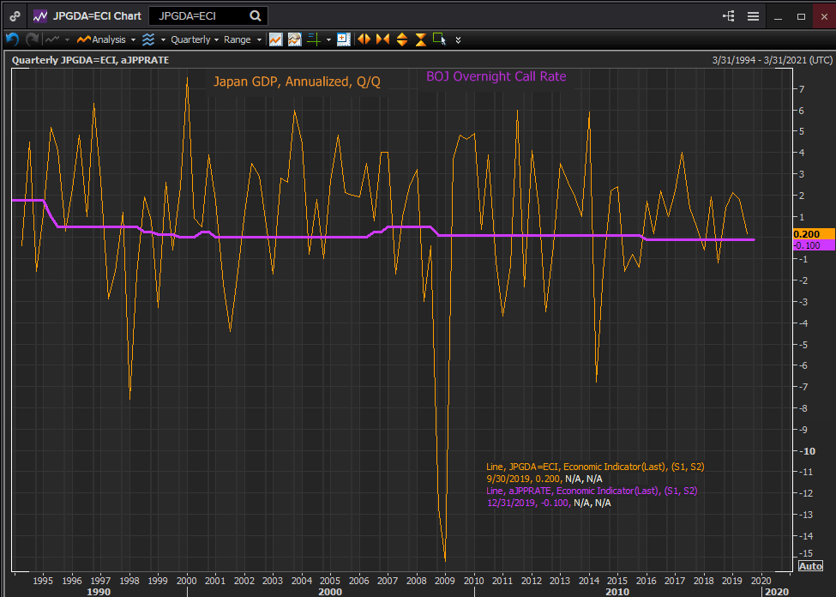
Task: Select the crosshair cursor tool icon
Action: click(x=313, y=39)
